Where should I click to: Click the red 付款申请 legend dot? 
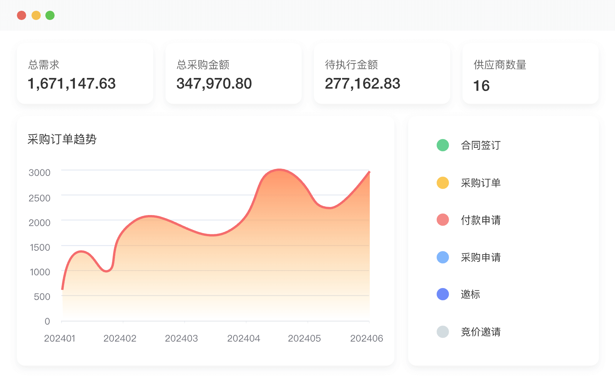point(443,220)
